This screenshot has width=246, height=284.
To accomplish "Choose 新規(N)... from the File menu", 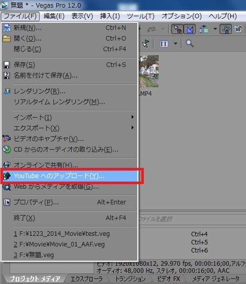I will click(70, 28).
